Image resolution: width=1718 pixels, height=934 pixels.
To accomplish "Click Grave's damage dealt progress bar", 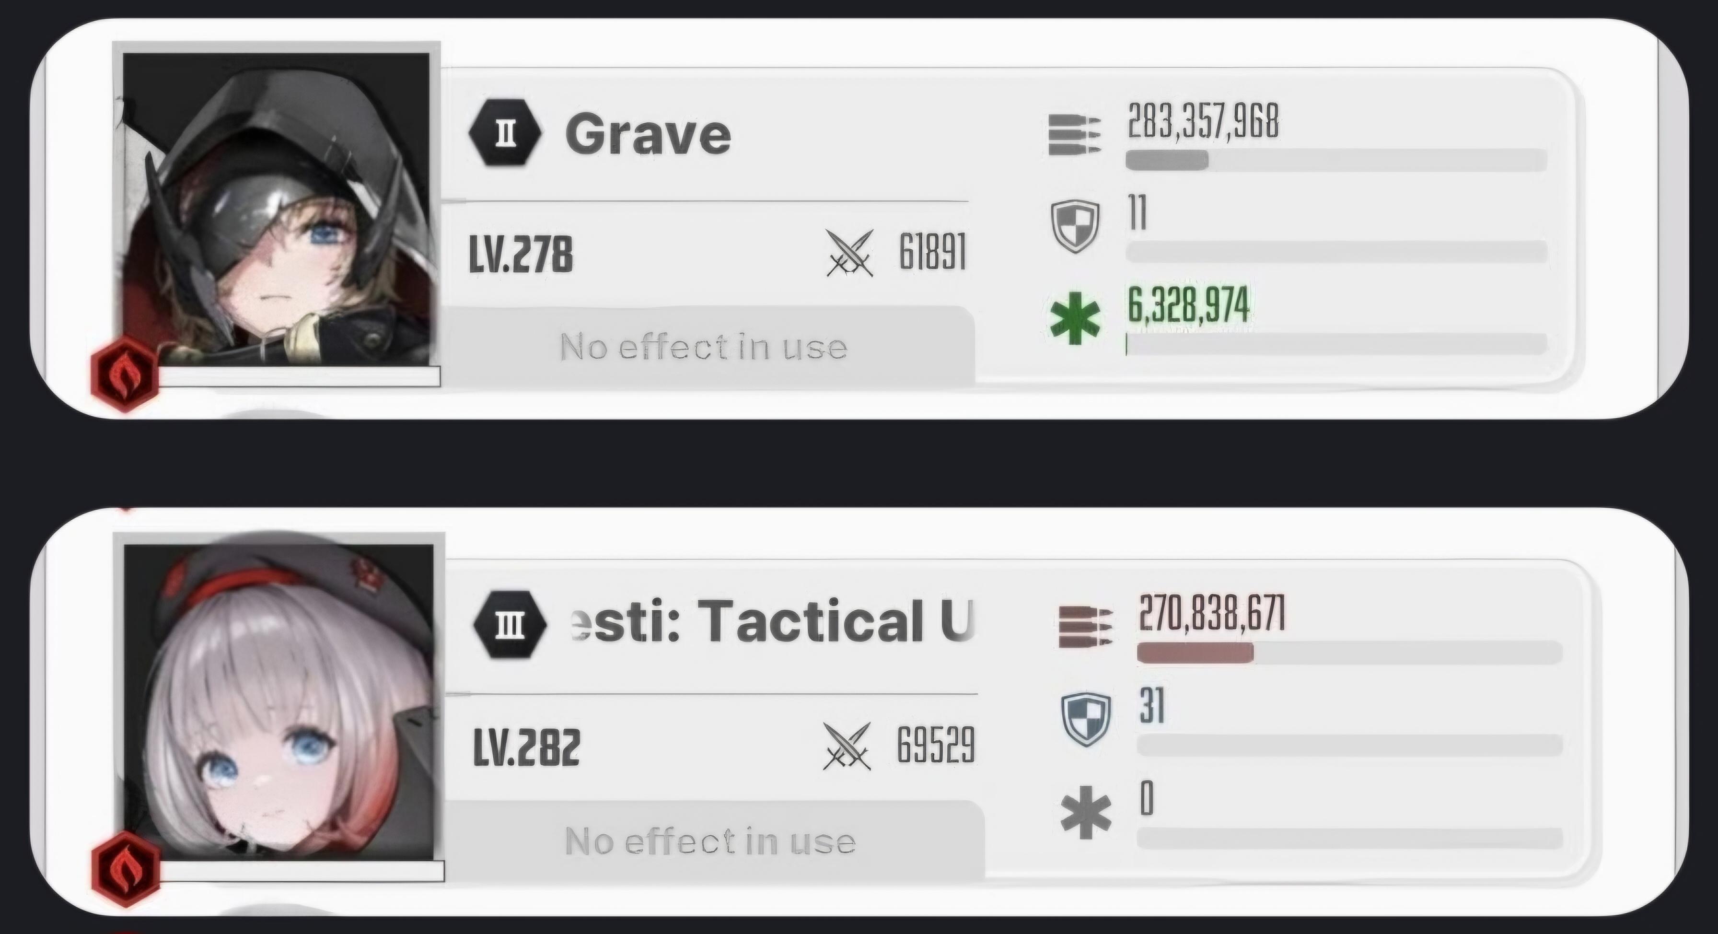I will [1336, 160].
